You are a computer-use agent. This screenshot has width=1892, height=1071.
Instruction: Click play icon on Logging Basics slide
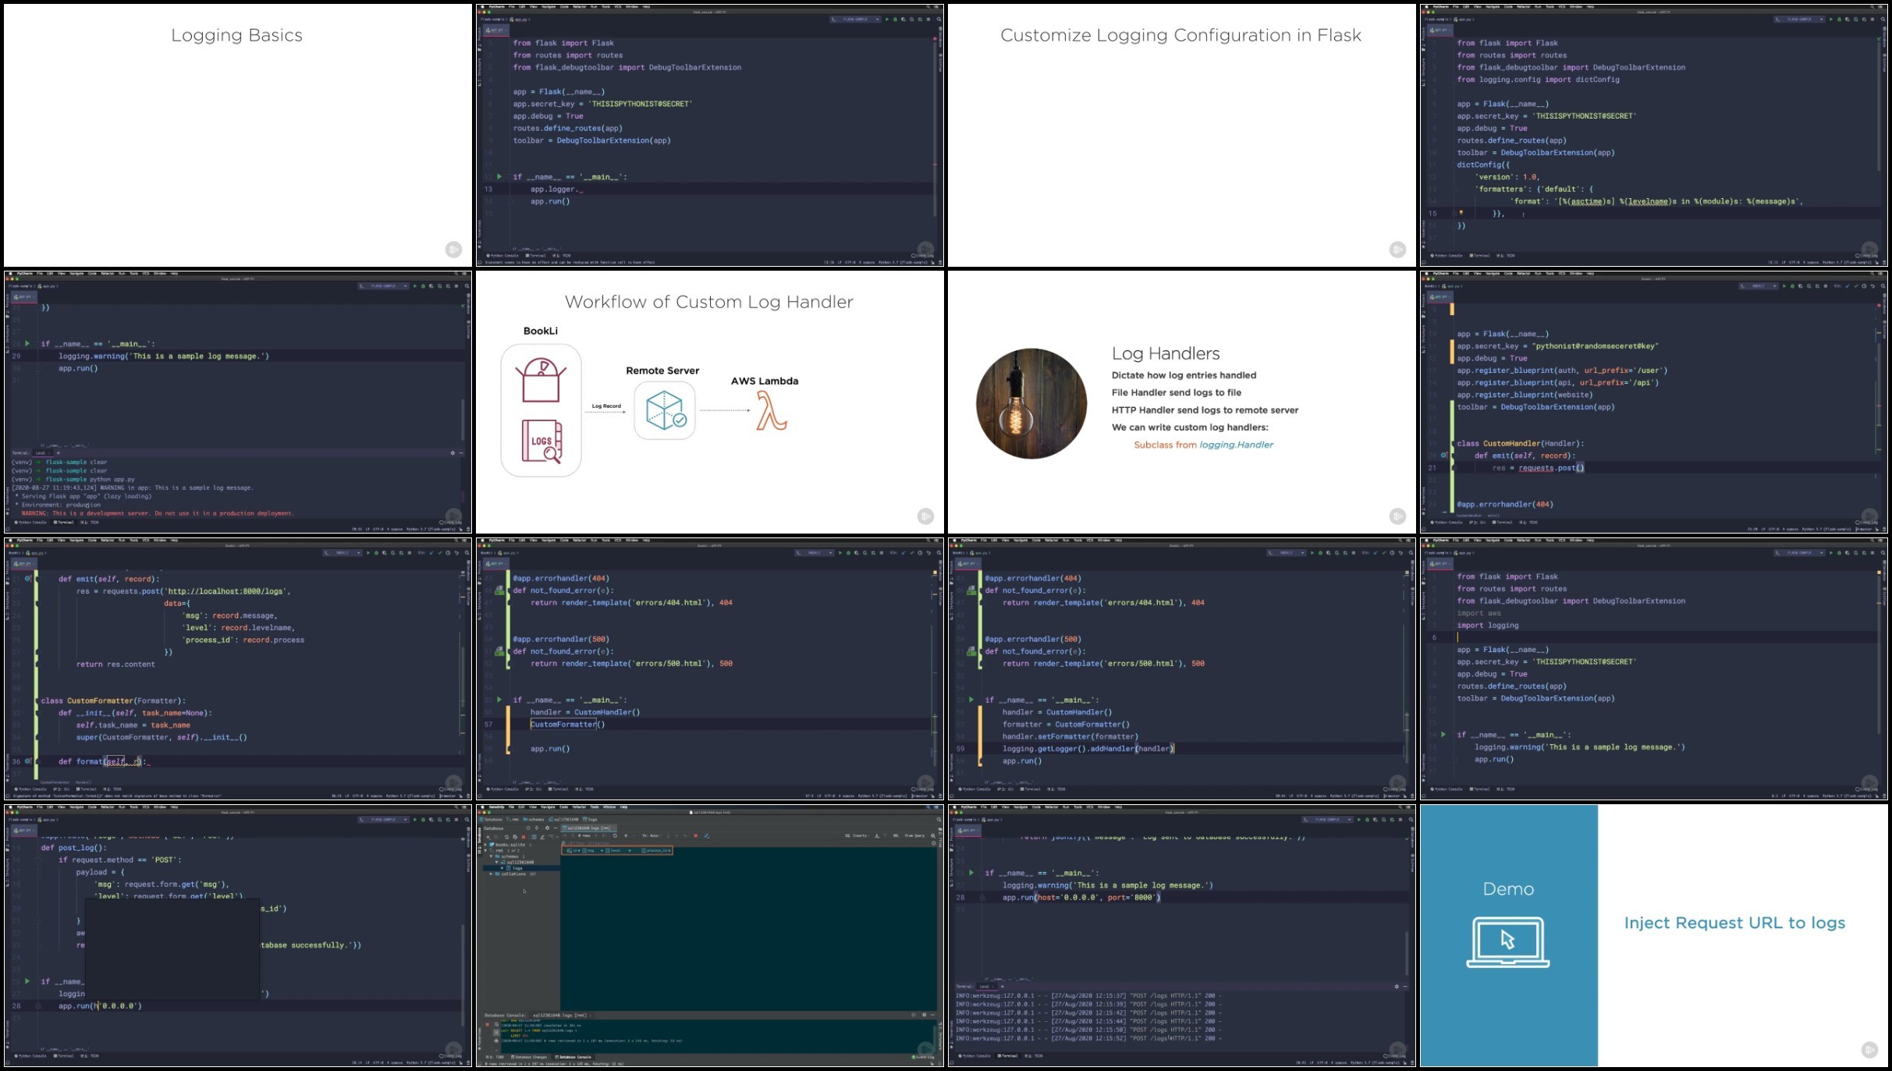pos(453,250)
